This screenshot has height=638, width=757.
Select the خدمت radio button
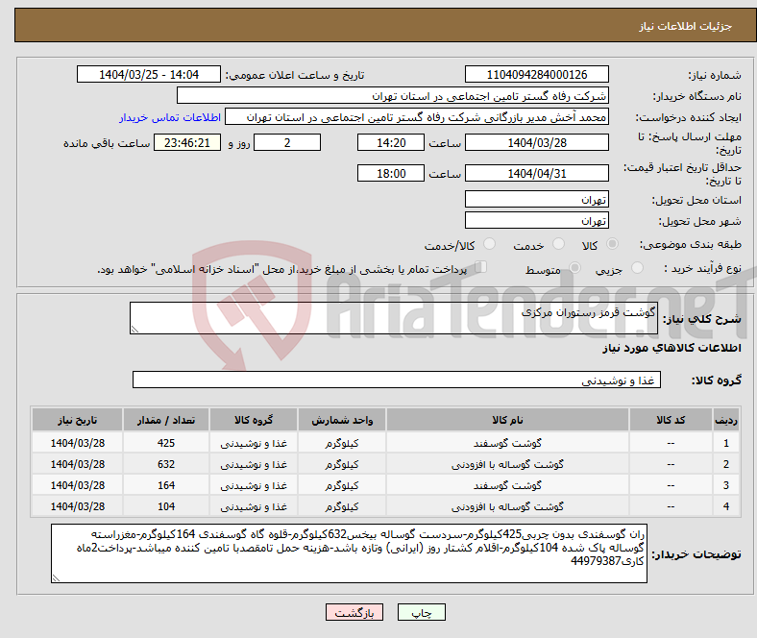(558, 244)
